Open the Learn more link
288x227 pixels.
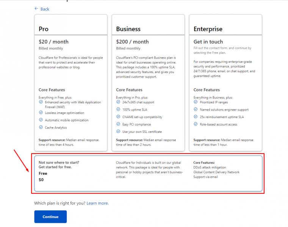coord(97,203)
